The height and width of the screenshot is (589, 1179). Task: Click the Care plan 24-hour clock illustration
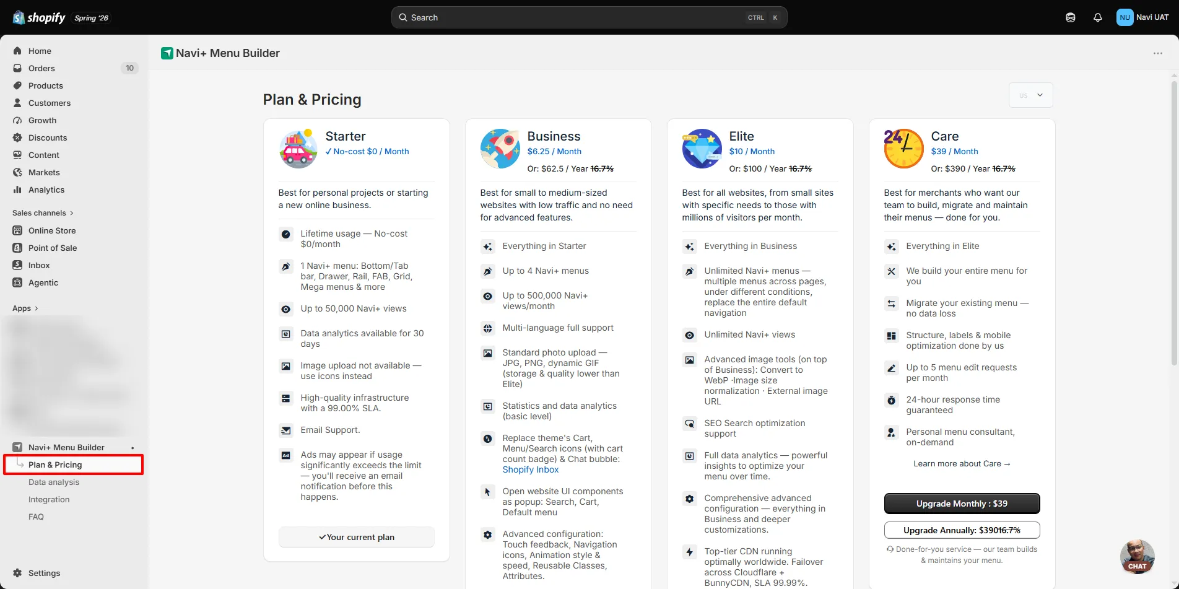pos(903,149)
